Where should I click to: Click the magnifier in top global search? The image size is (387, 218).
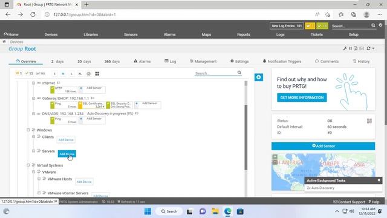(373, 25)
